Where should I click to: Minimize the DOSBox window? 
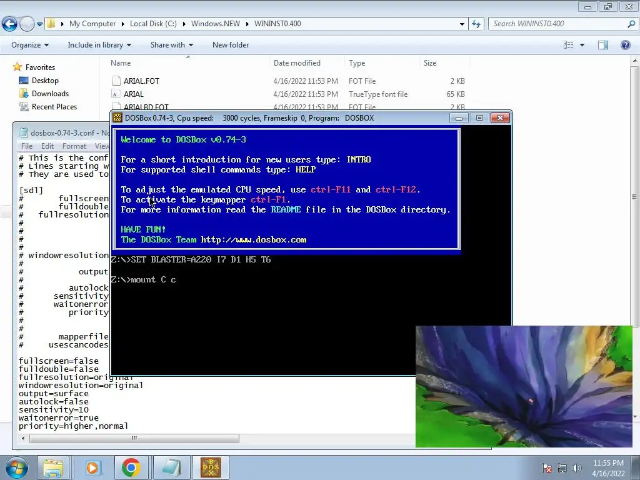pos(459,118)
